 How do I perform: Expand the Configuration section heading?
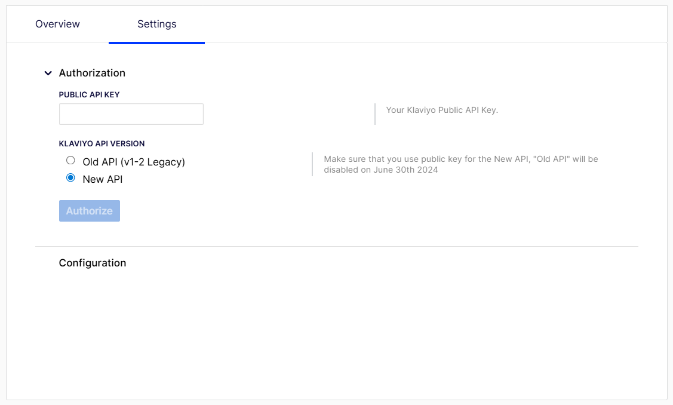tap(93, 263)
